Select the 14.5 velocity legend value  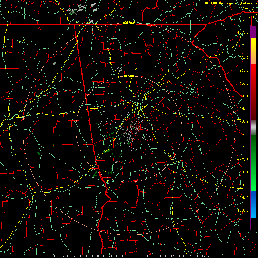click(244, 109)
